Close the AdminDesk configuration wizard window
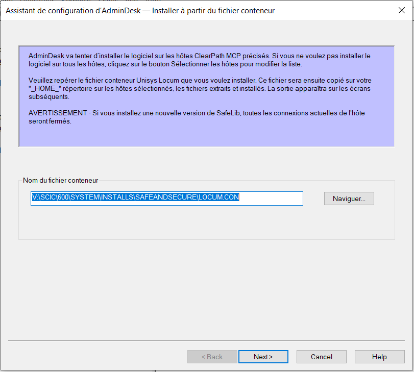Image resolution: width=414 pixels, height=372 pixels. [x=401, y=10]
